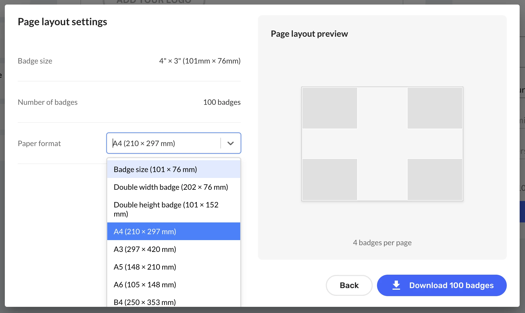The height and width of the screenshot is (313, 525).
Task: Select A5 (148 × 210 mm) paper size
Action: pos(145,267)
